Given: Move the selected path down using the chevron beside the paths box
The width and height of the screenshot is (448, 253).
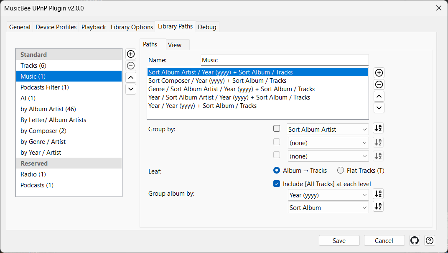Looking at the screenshot, I should pos(379,108).
